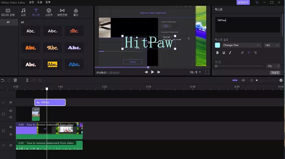Open the 16:9 aspect ratio dropdown

[195, 72]
